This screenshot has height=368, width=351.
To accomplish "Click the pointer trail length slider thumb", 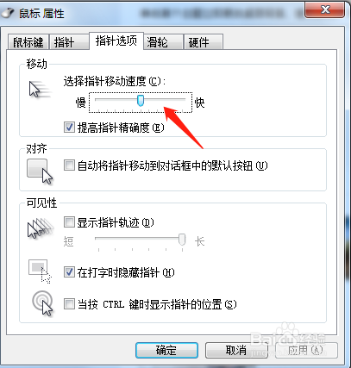I will (x=182, y=240).
